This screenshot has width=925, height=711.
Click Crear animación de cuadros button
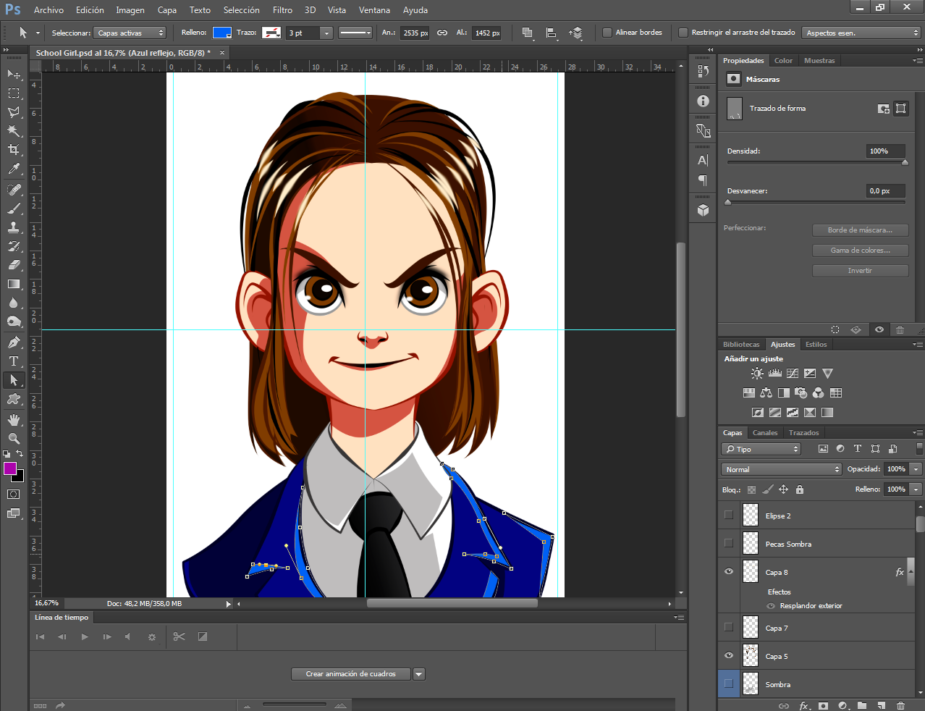[x=351, y=674]
